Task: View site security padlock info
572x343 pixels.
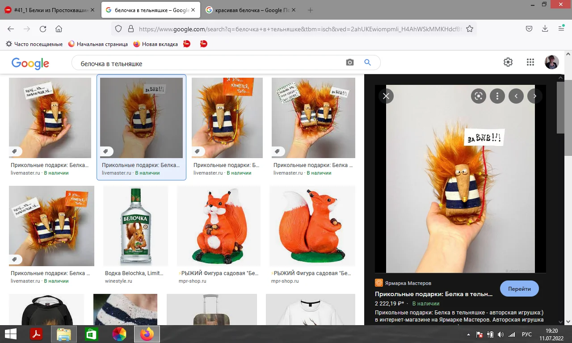Action: coord(131,29)
